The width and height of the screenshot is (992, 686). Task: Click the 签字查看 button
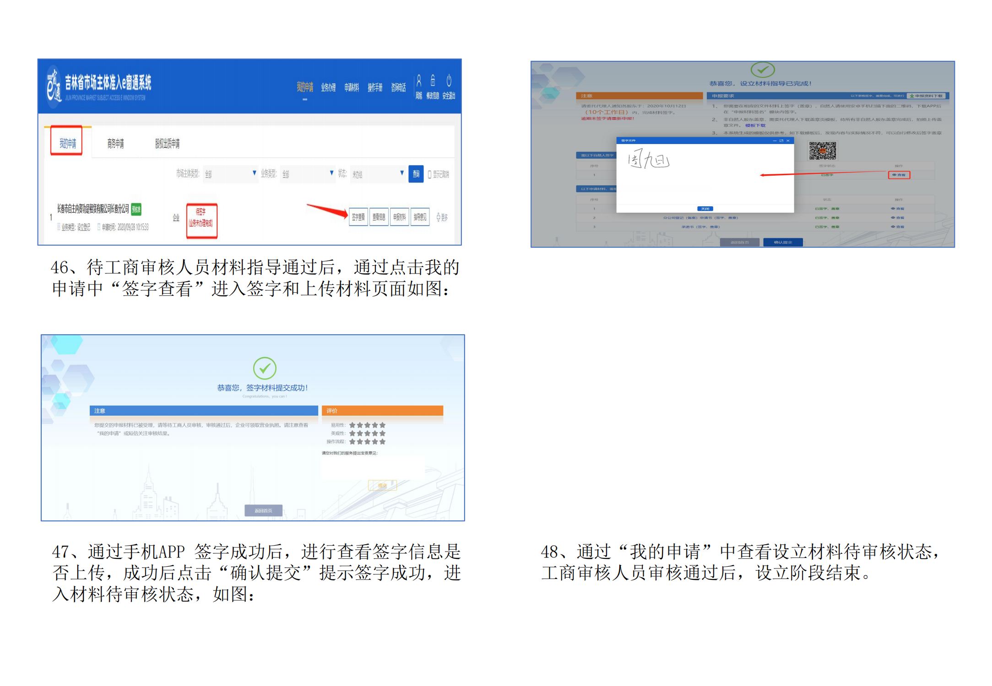(358, 217)
